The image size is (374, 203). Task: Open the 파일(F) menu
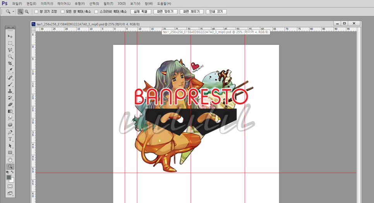pos(17,3)
